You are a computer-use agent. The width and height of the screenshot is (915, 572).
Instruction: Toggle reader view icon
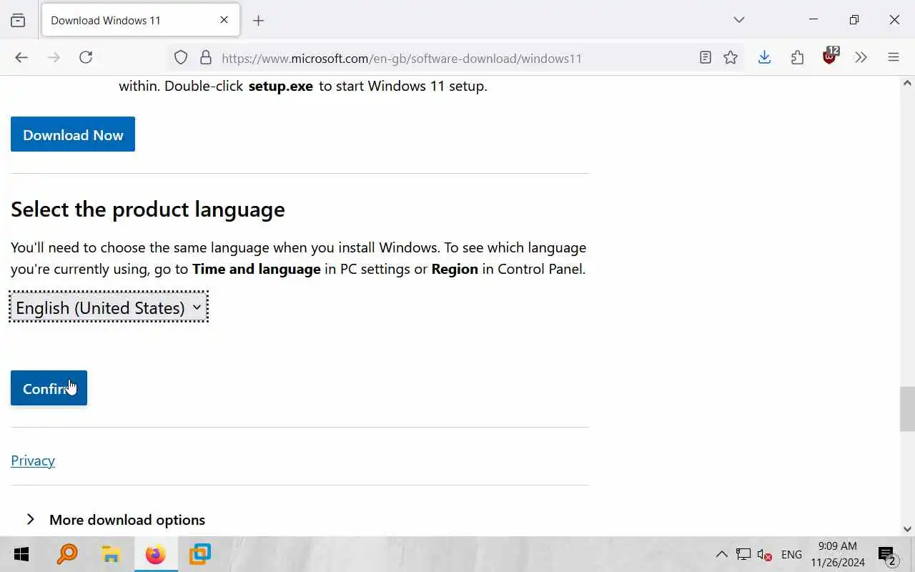(706, 58)
